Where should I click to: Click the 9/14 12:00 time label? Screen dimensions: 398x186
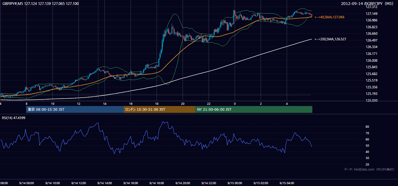pos(79,183)
